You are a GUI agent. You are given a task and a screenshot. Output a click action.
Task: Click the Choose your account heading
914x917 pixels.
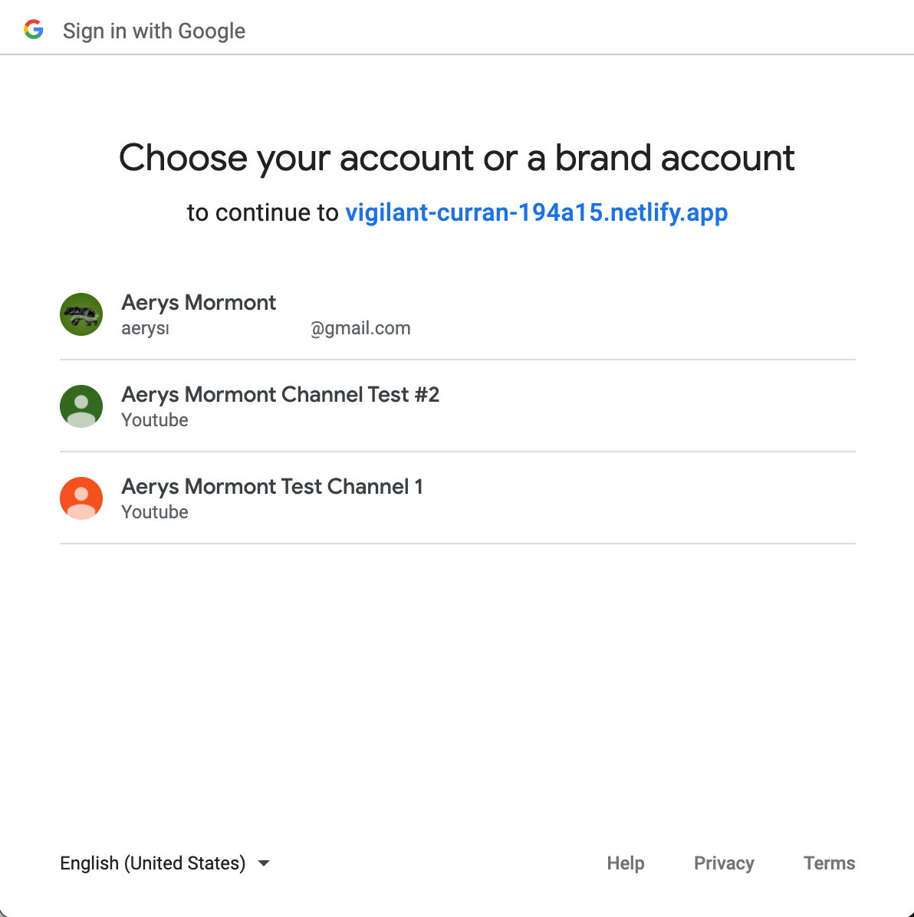tap(457, 158)
